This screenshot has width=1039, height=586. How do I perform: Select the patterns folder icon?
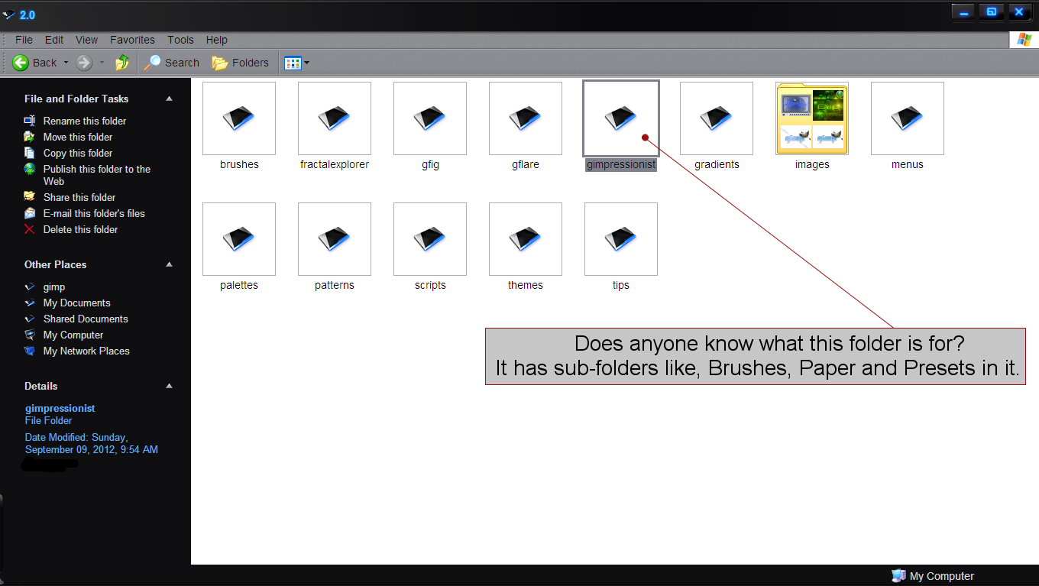coord(335,239)
